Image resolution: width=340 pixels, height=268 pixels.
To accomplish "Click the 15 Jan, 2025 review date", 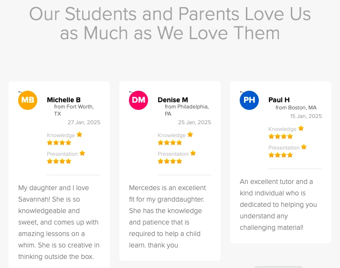I will click(306, 116).
